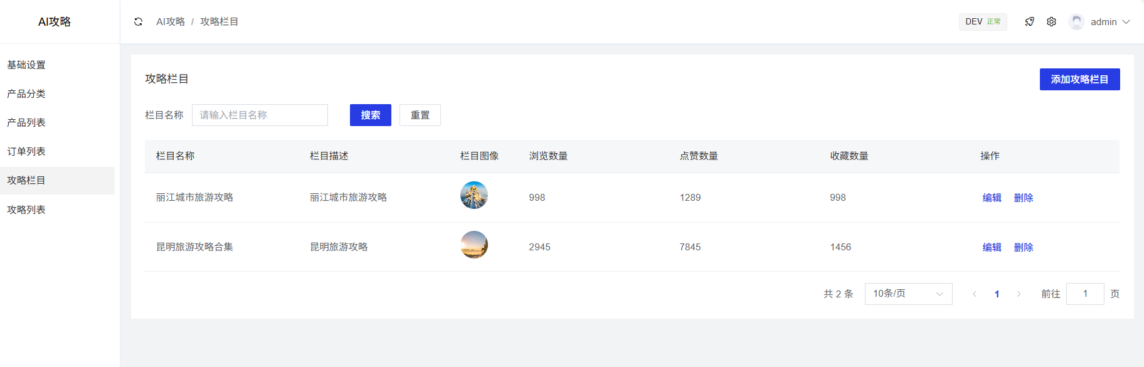Open the 昆明旅游攻略合集 thumbnail image

tap(474, 245)
